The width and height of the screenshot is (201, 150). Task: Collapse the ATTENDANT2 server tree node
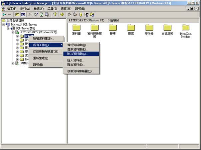(x=13, y=32)
